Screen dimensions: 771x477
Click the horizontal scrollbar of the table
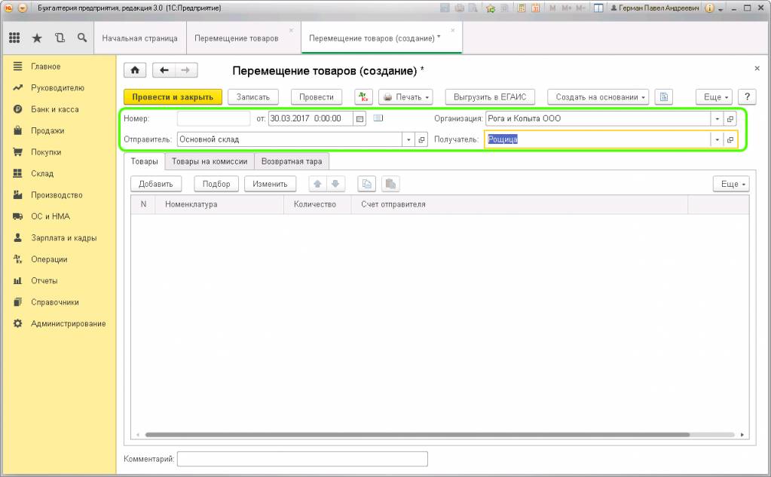pos(418,435)
